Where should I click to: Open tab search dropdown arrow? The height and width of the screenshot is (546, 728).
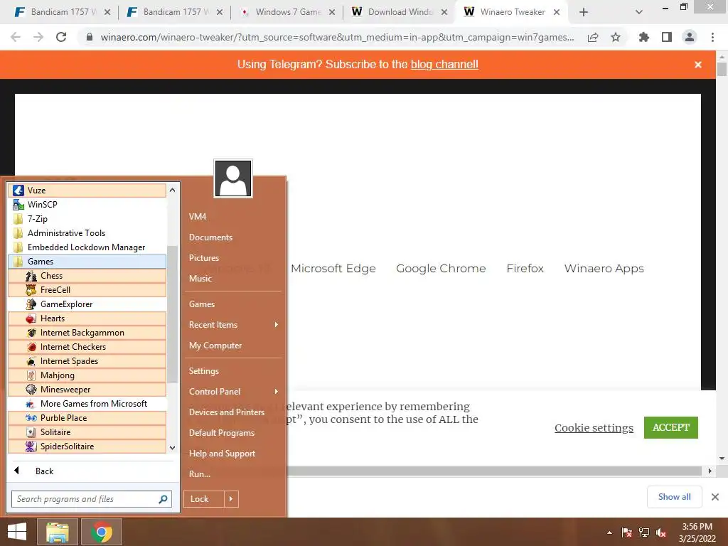click(639, 12)
